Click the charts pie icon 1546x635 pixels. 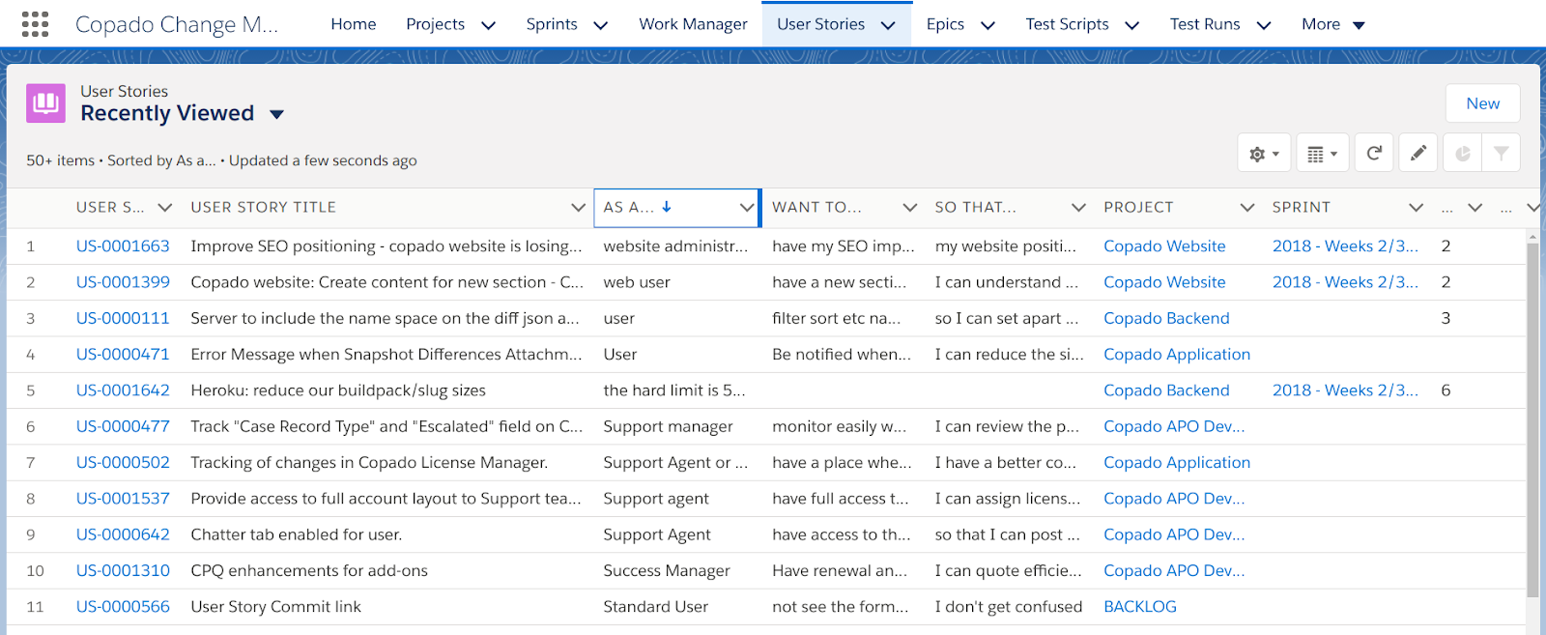click(x=1463, y=153)
